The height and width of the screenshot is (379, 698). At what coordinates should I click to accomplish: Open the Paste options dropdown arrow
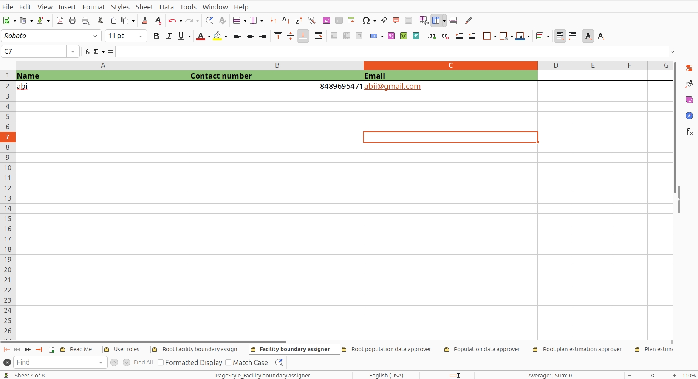point(133,21)
